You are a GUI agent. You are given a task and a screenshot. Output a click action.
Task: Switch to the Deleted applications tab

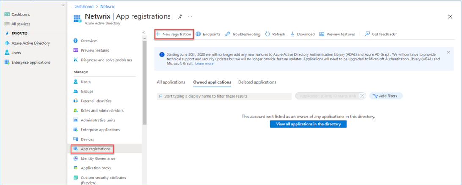[257, 82]
